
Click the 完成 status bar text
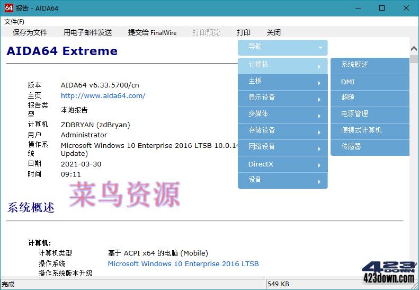[8, 284]
